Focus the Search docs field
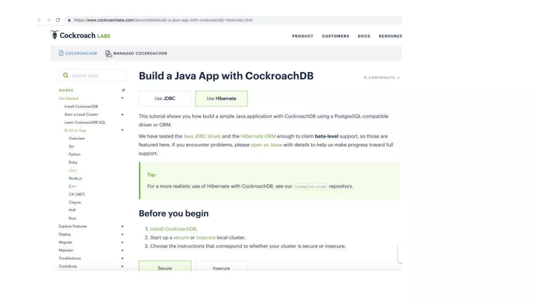This screenshot has height=301, width=535. coord(92,75)
